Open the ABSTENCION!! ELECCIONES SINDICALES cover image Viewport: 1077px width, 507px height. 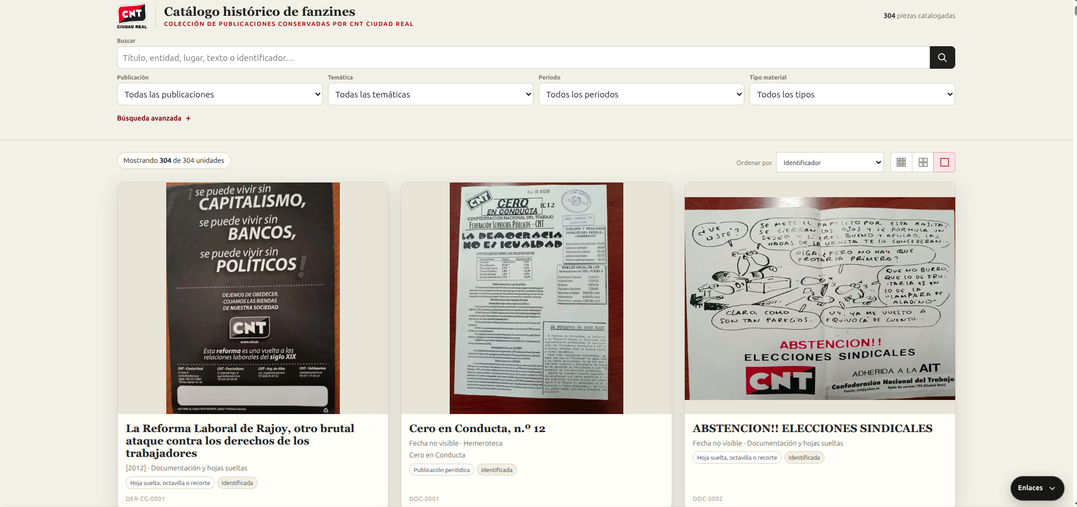click(820, 298)
